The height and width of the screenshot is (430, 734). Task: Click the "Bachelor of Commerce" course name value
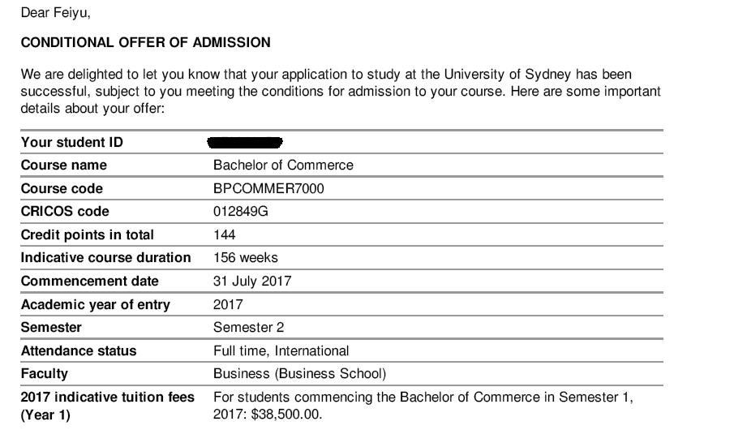[x=283, y=166]
